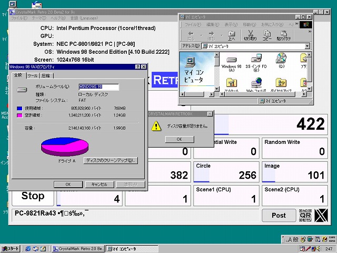337x253 pixels.
Task: Expand the address bar dropdown
Action: [308, 46]
